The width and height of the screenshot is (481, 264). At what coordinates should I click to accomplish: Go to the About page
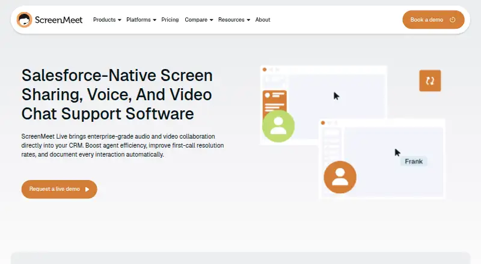263,20
